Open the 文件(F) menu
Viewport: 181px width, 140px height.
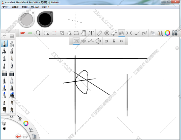[6, 7]
